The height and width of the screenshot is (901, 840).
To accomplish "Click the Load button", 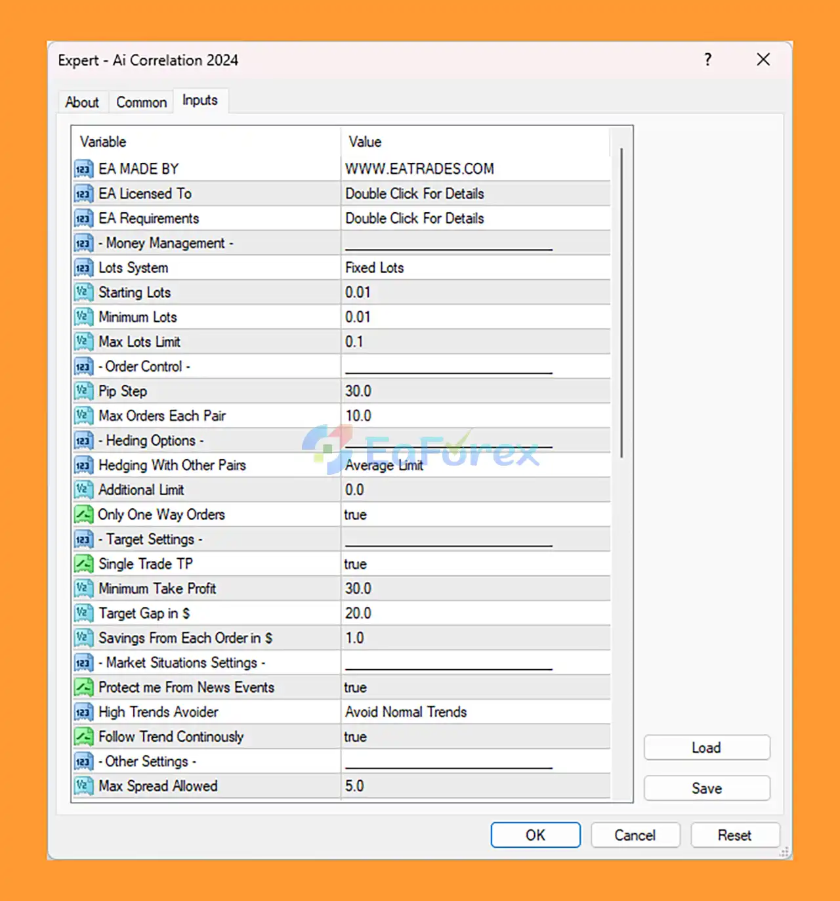I will click(706, 748).
